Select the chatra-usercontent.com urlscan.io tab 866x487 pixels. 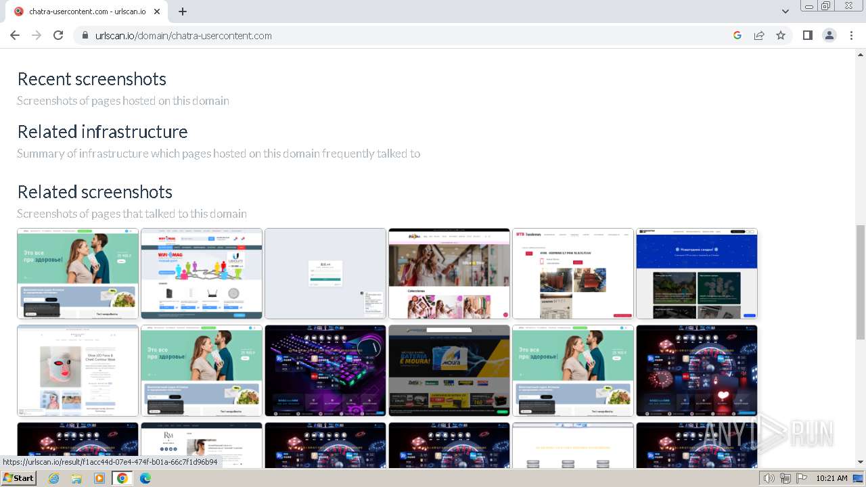point(87,11)
